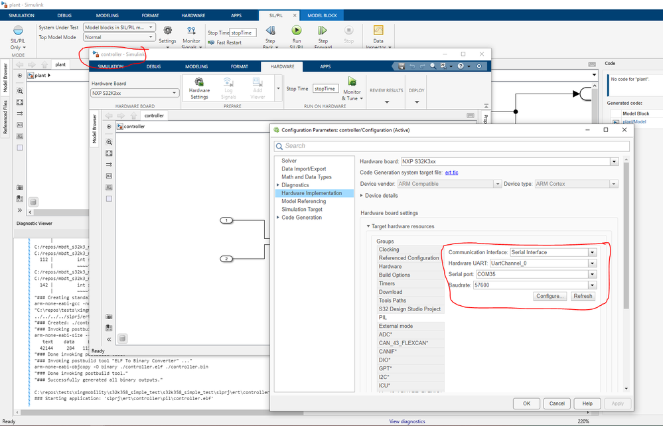The width and height of the screenshot is (663, 426).
Task: Open ert.tlc target file link
Action: (451, 173)
